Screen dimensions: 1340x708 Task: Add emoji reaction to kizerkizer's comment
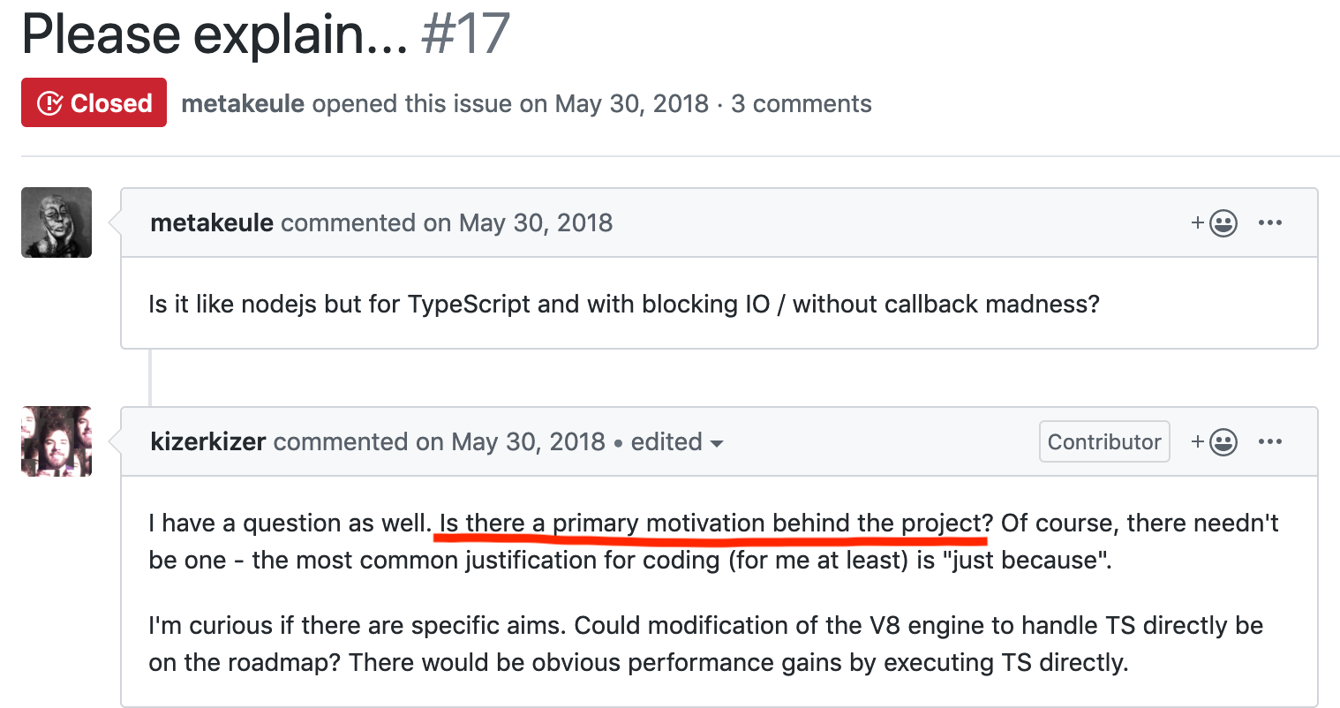pyautogui.click(x=1214, y=442)
